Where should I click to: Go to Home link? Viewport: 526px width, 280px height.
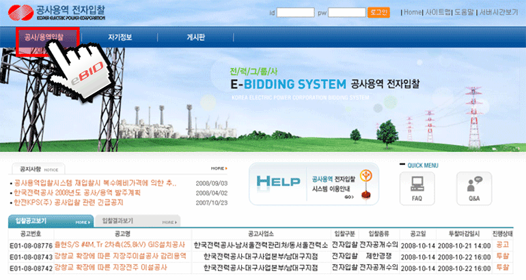pyautogui.click(x=413, y=12)
